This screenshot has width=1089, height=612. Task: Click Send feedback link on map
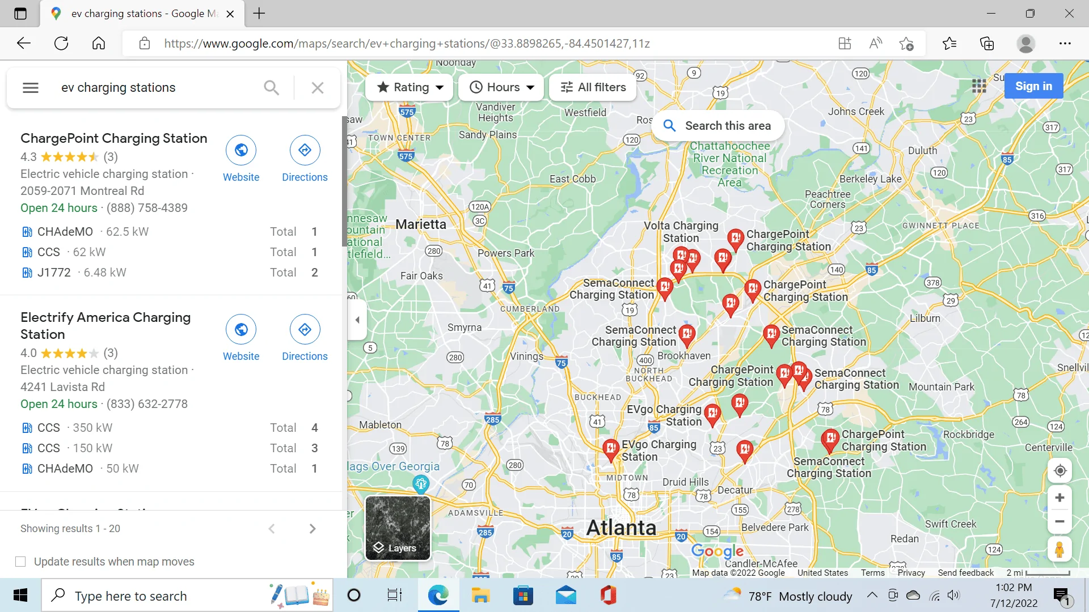point(965,573)
